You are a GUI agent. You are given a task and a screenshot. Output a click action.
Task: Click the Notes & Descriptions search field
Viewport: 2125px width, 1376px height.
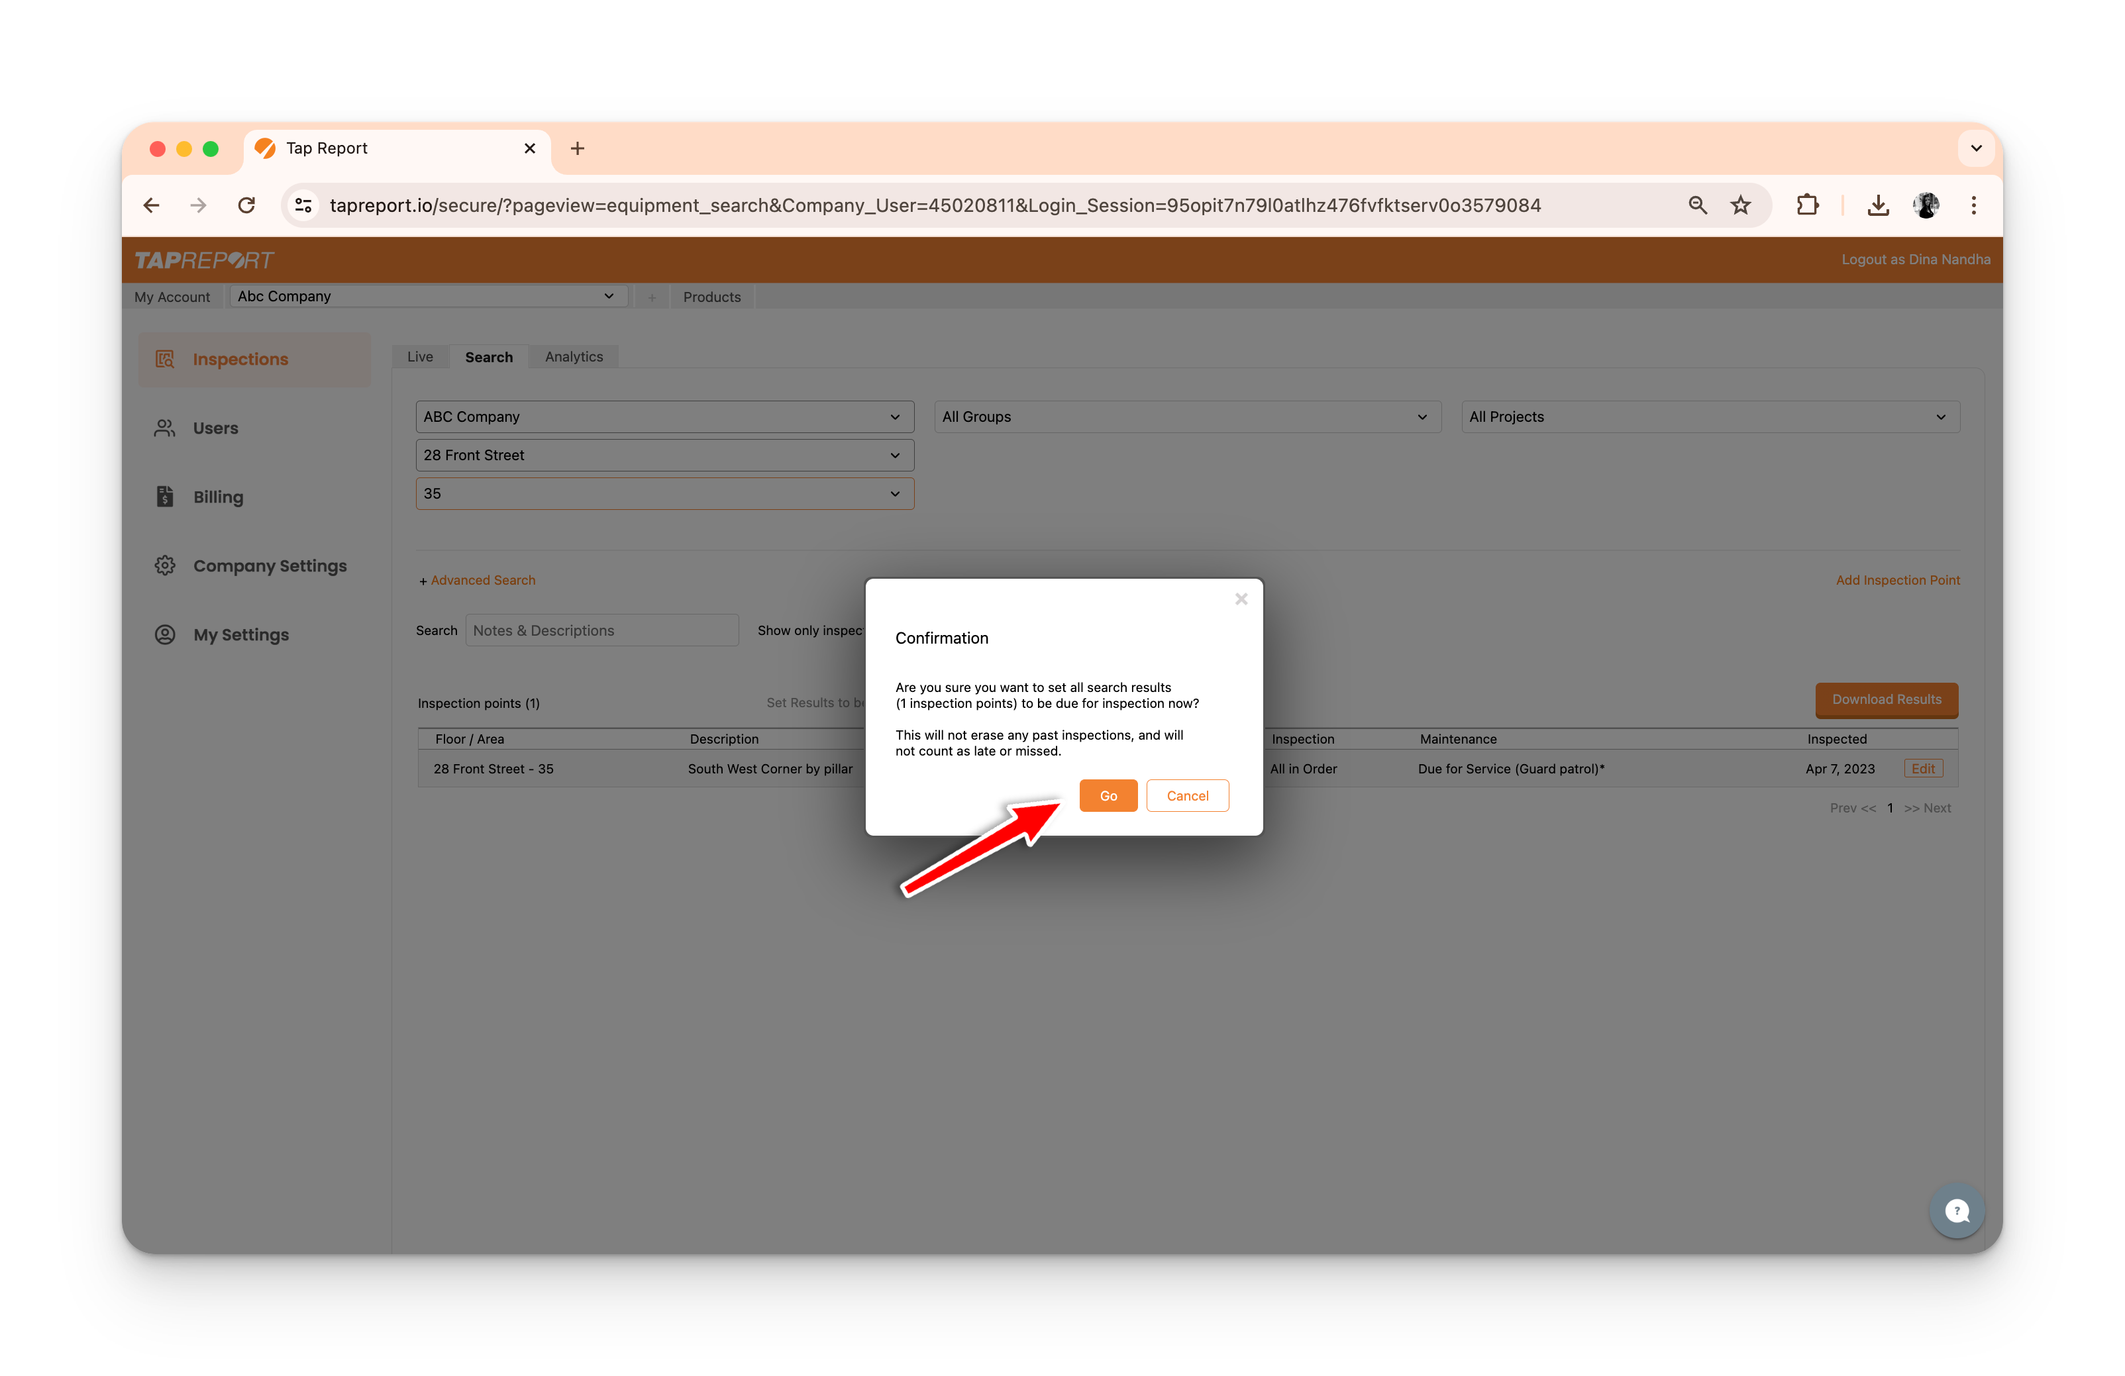pos(601,631)
